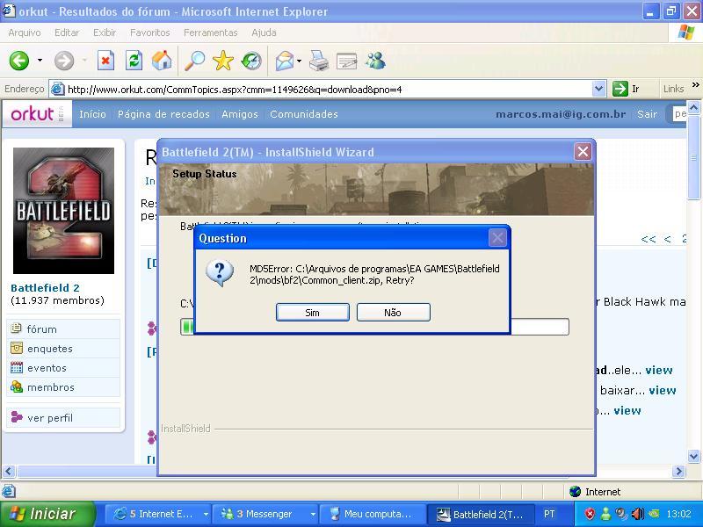703x527 pixels.
Task: Click the green Go arrow button
Action: point(620,89)
